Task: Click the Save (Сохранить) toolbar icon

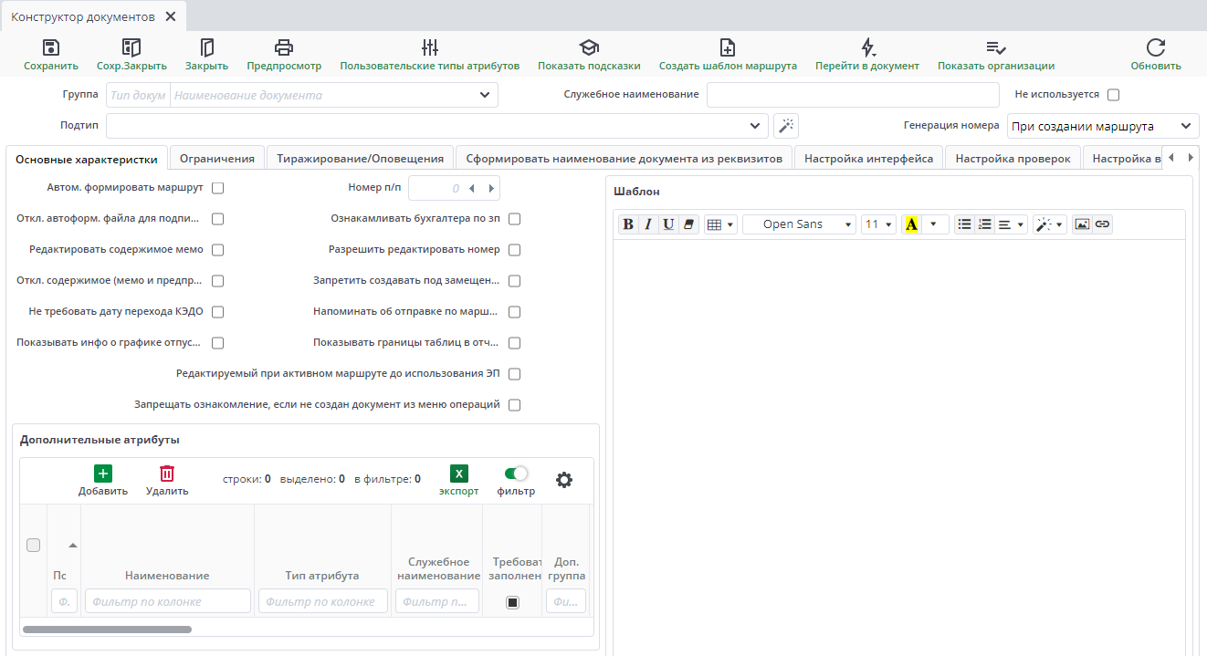Action: (51, 48)
